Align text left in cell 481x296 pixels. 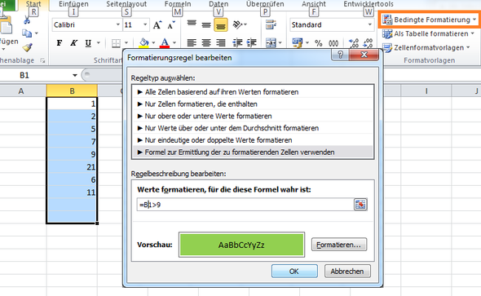(192, 43)
